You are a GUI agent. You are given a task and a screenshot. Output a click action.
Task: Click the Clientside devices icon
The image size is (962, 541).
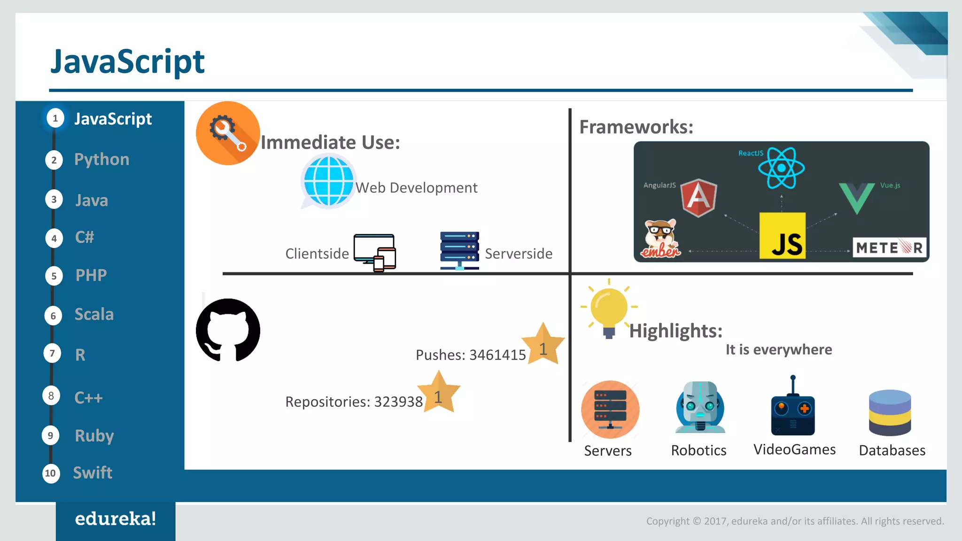coord(375,253)
